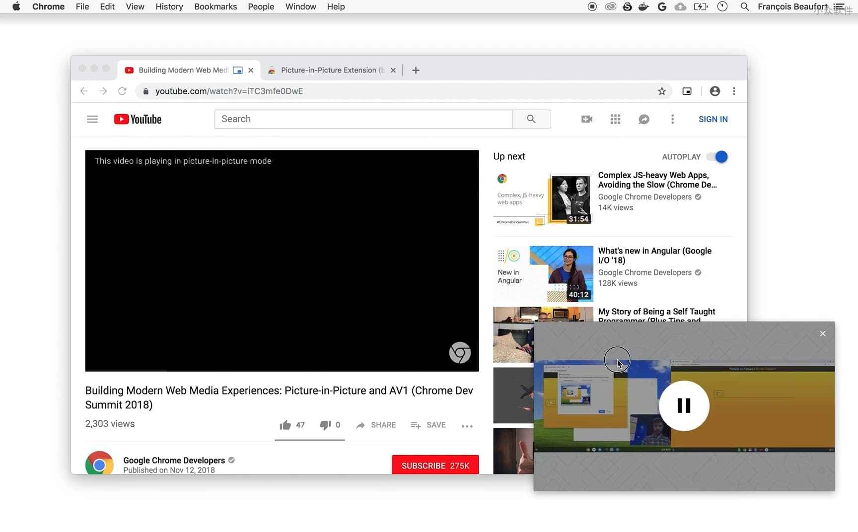Image resolution: width=858 pixels, height=532 pixels.
Task: Open the 40:12 New in Angular thumbnail
Action: click(543, 274)
